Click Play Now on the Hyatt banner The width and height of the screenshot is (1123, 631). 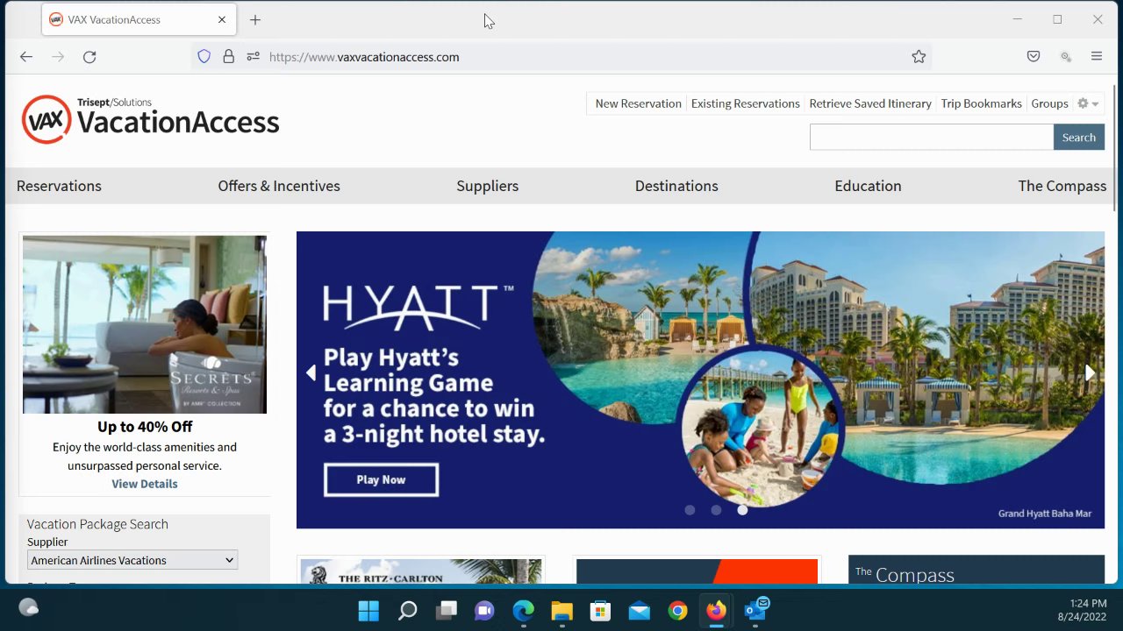pyautogui.click(x=381, y=479)
